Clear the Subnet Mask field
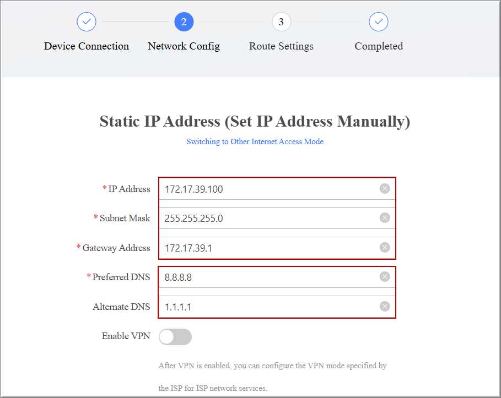The width and height of the screenshot is (501, 398). (385, 218)
